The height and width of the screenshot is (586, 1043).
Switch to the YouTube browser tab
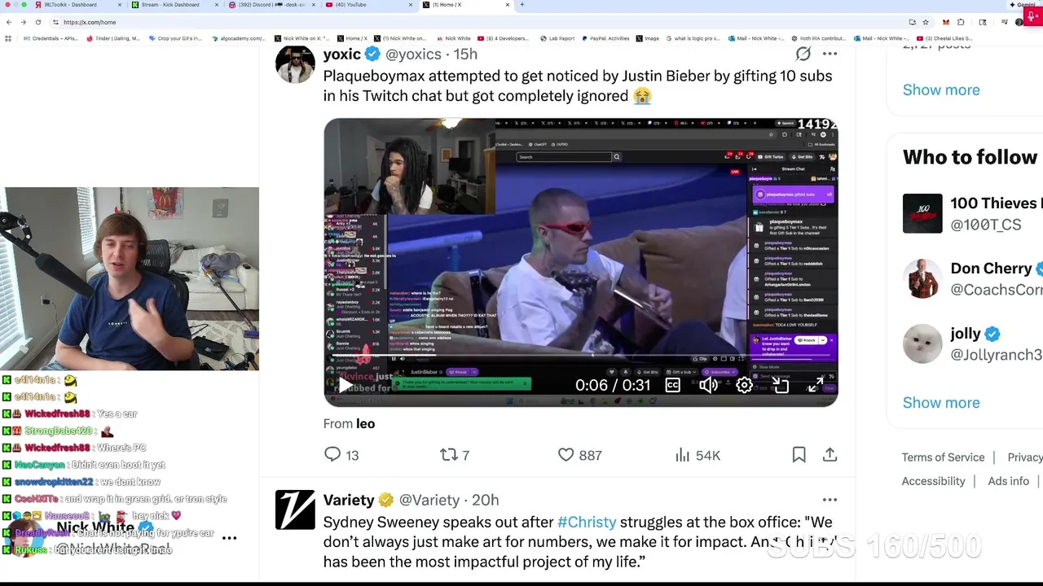[368, 5]
